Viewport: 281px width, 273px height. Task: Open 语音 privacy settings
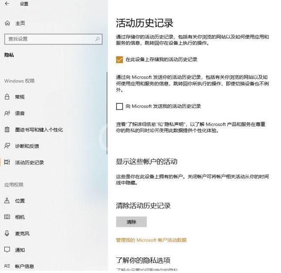(20, 113)
